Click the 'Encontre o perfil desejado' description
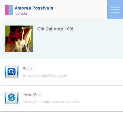 [x=45, y=76]
